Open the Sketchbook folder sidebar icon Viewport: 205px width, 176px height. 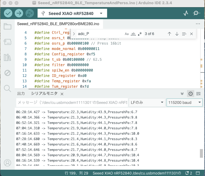pyautogui.click(x=8, y=26)
